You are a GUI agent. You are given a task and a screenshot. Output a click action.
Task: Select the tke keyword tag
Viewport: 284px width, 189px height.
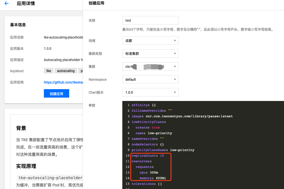(48, 71)
